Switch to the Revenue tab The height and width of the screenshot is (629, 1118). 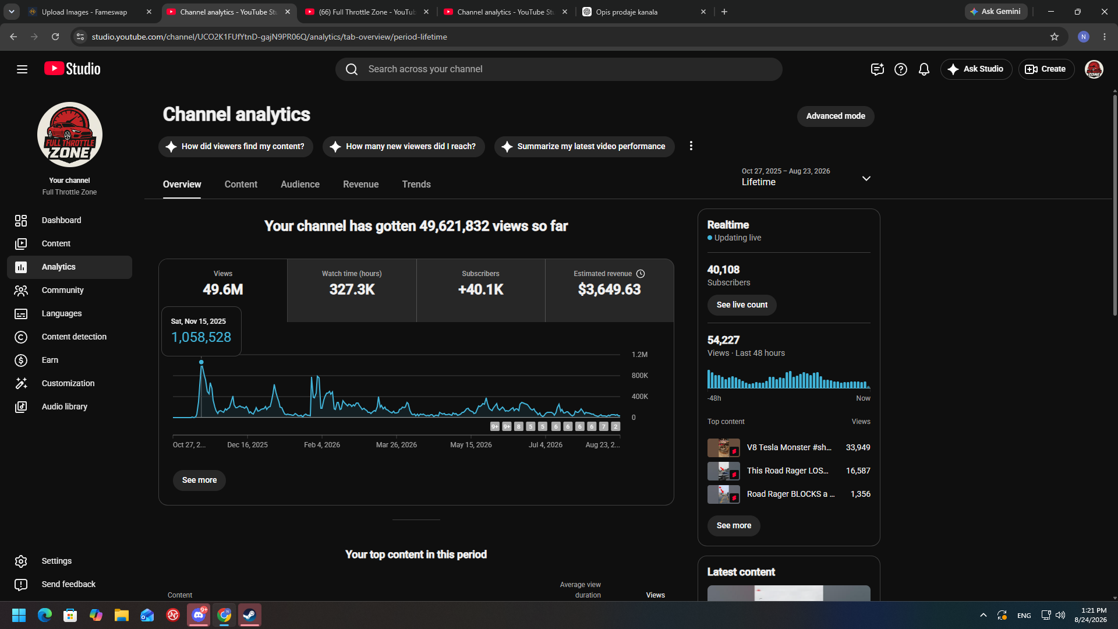pyautogui.click(x=361, y=185)
